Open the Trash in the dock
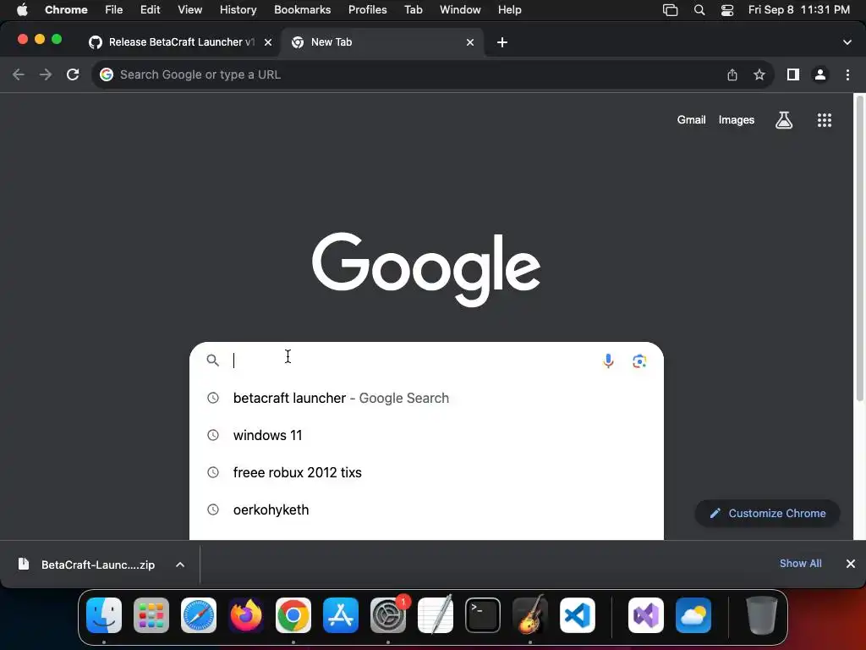 (x=762, y=615)
